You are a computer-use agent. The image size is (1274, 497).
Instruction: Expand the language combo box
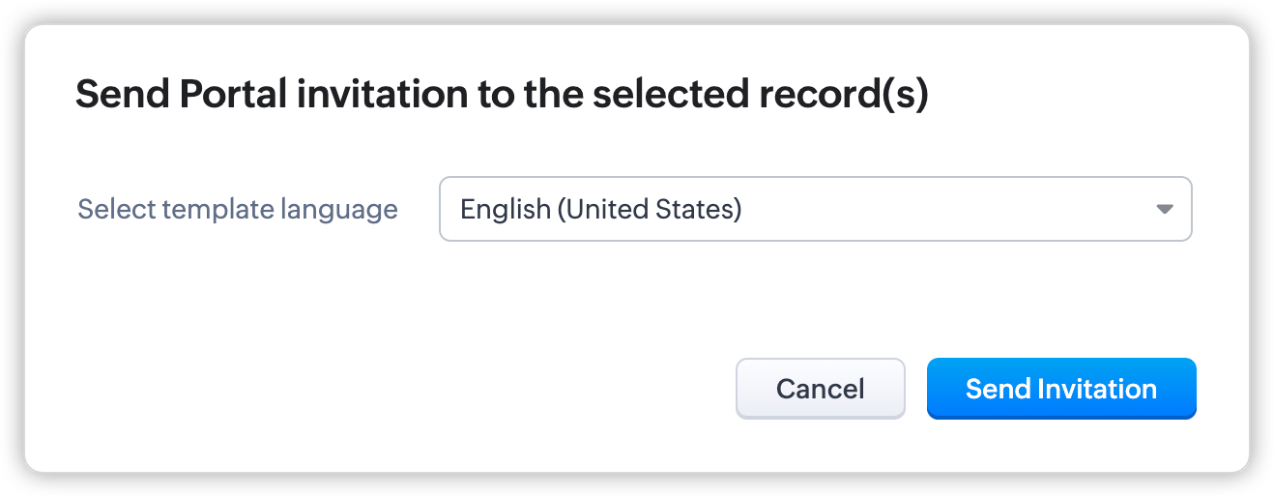click(x=815, y=209)
